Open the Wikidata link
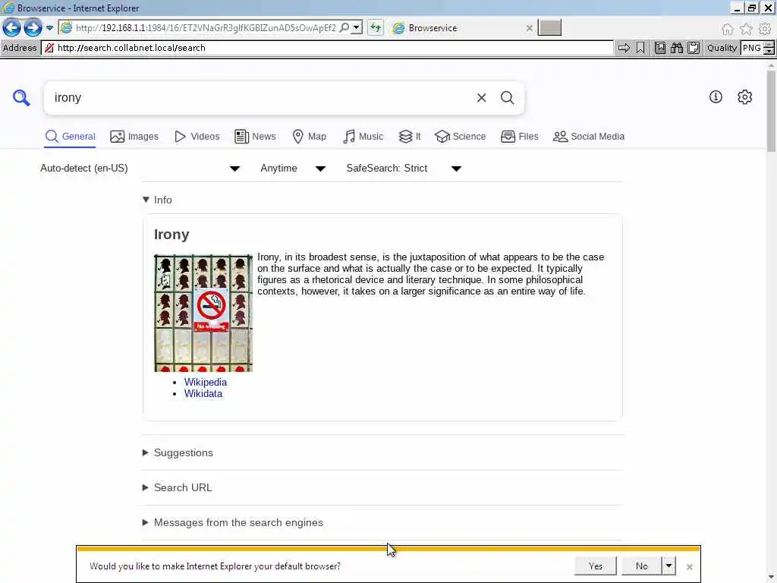Screen dimensions: 777x583 point(203,394)
